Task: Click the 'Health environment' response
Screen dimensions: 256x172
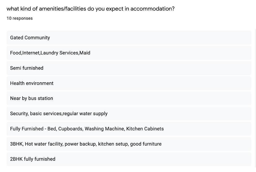Action: pyautogui.click(x=129, y=83)
